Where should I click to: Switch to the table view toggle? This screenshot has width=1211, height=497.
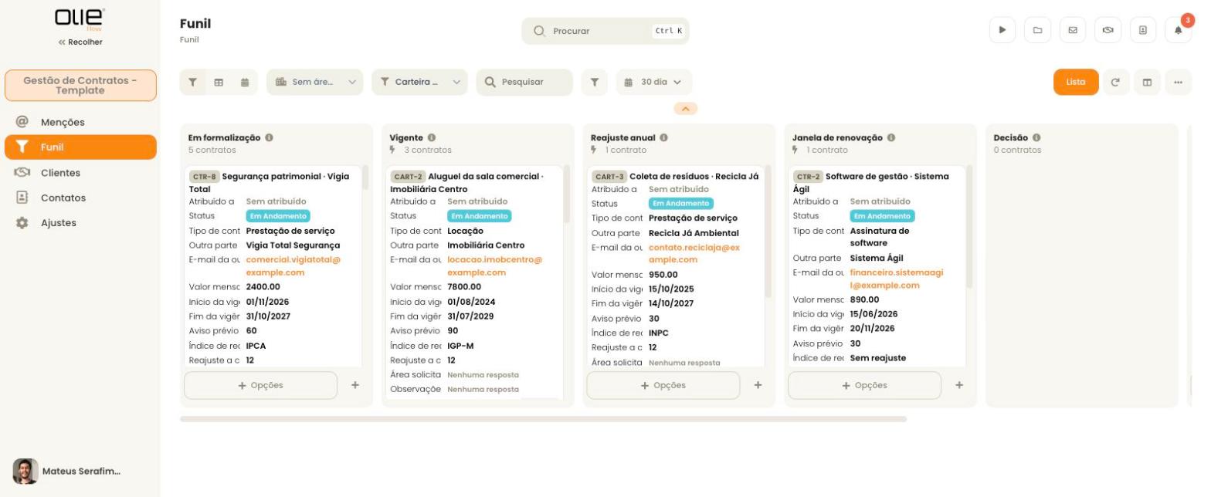(x=219, y=82)
